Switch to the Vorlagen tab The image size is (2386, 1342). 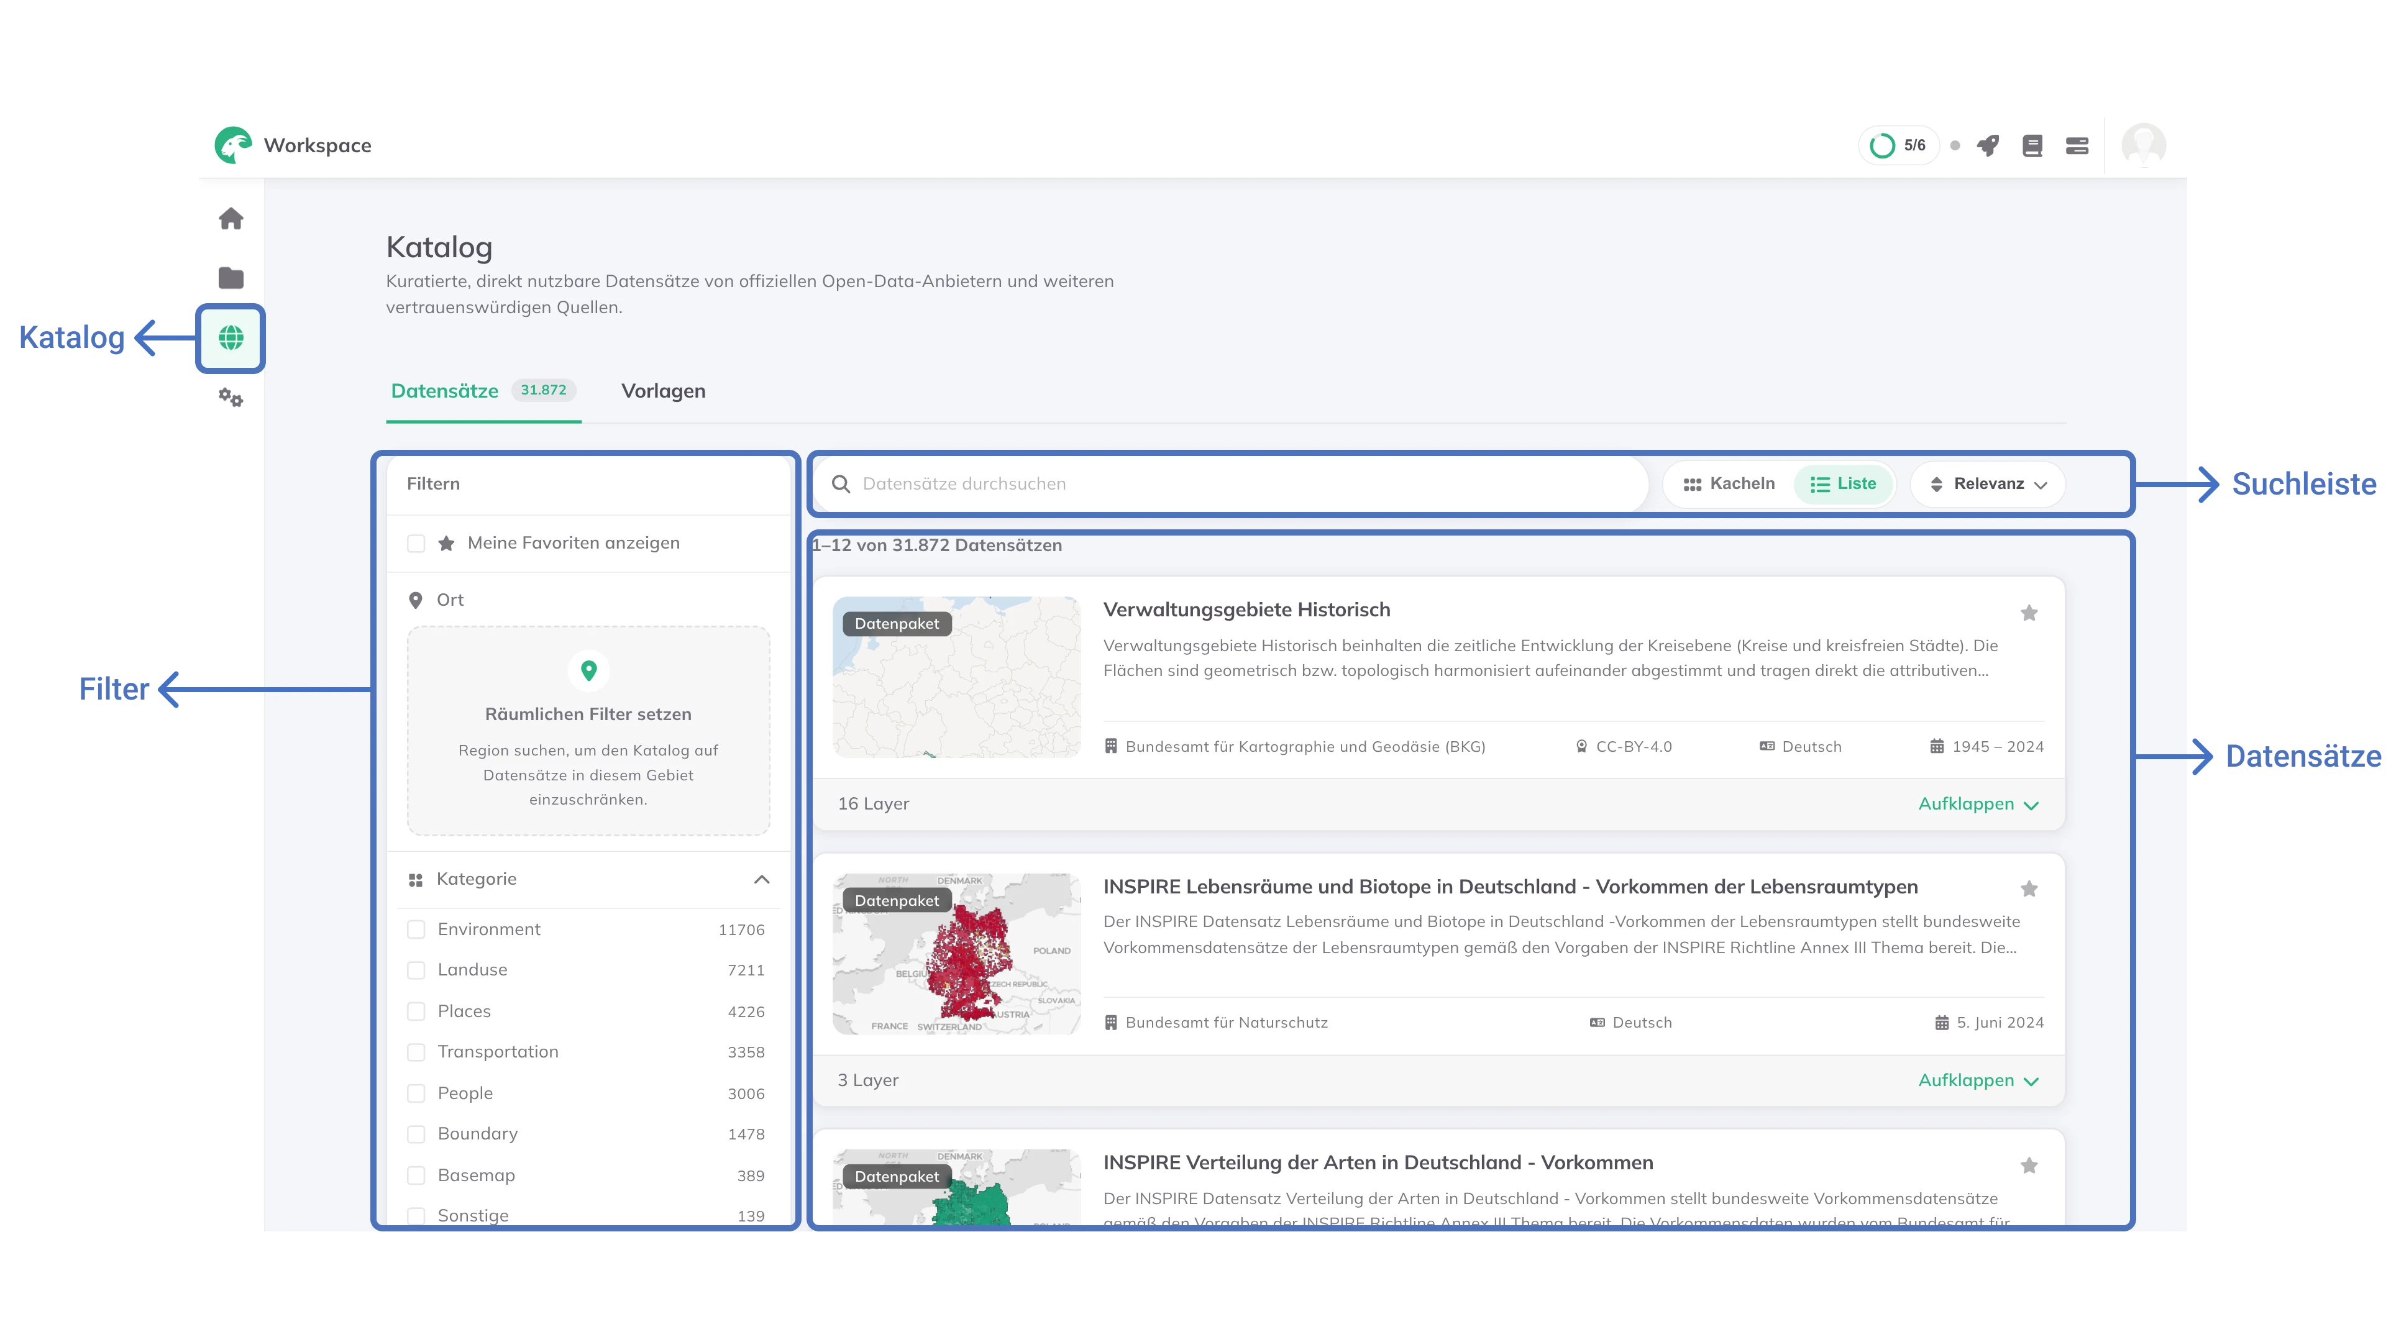coord(663,391)
